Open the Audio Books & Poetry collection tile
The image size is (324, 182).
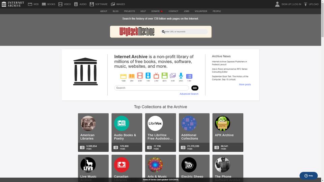pyautogui.click(x=127, y=132)
